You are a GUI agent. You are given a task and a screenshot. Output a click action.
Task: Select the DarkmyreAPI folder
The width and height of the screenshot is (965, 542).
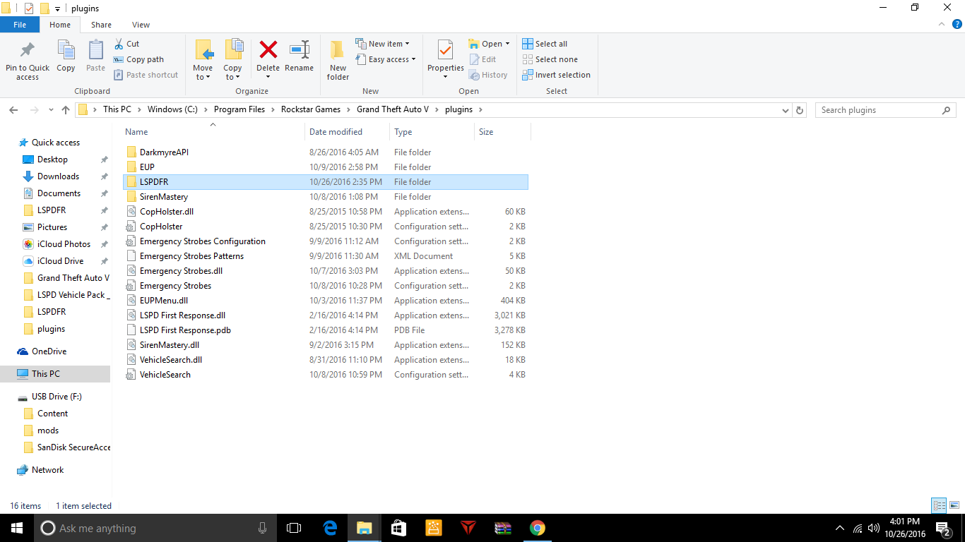pos(164,152)
